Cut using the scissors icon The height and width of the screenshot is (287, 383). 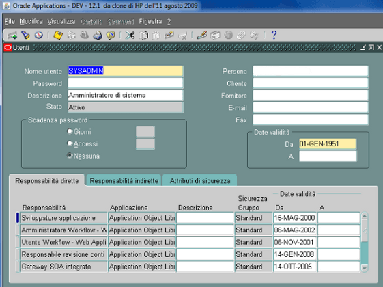coord(130,36)
